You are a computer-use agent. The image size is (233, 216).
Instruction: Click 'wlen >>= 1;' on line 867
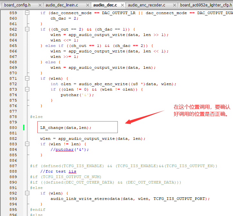[x=64, y=57]
